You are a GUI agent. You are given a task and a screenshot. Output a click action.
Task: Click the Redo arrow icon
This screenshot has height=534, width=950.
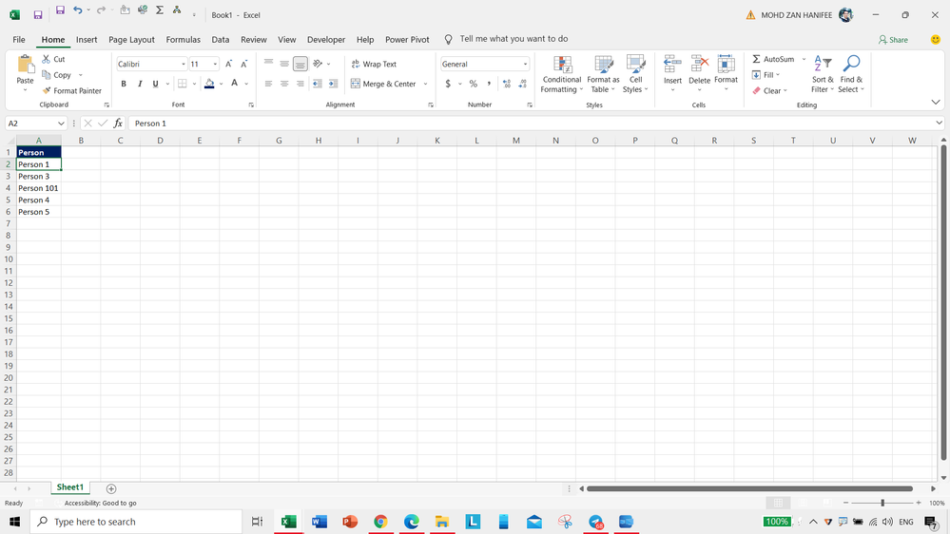click(x=101, y=10)
